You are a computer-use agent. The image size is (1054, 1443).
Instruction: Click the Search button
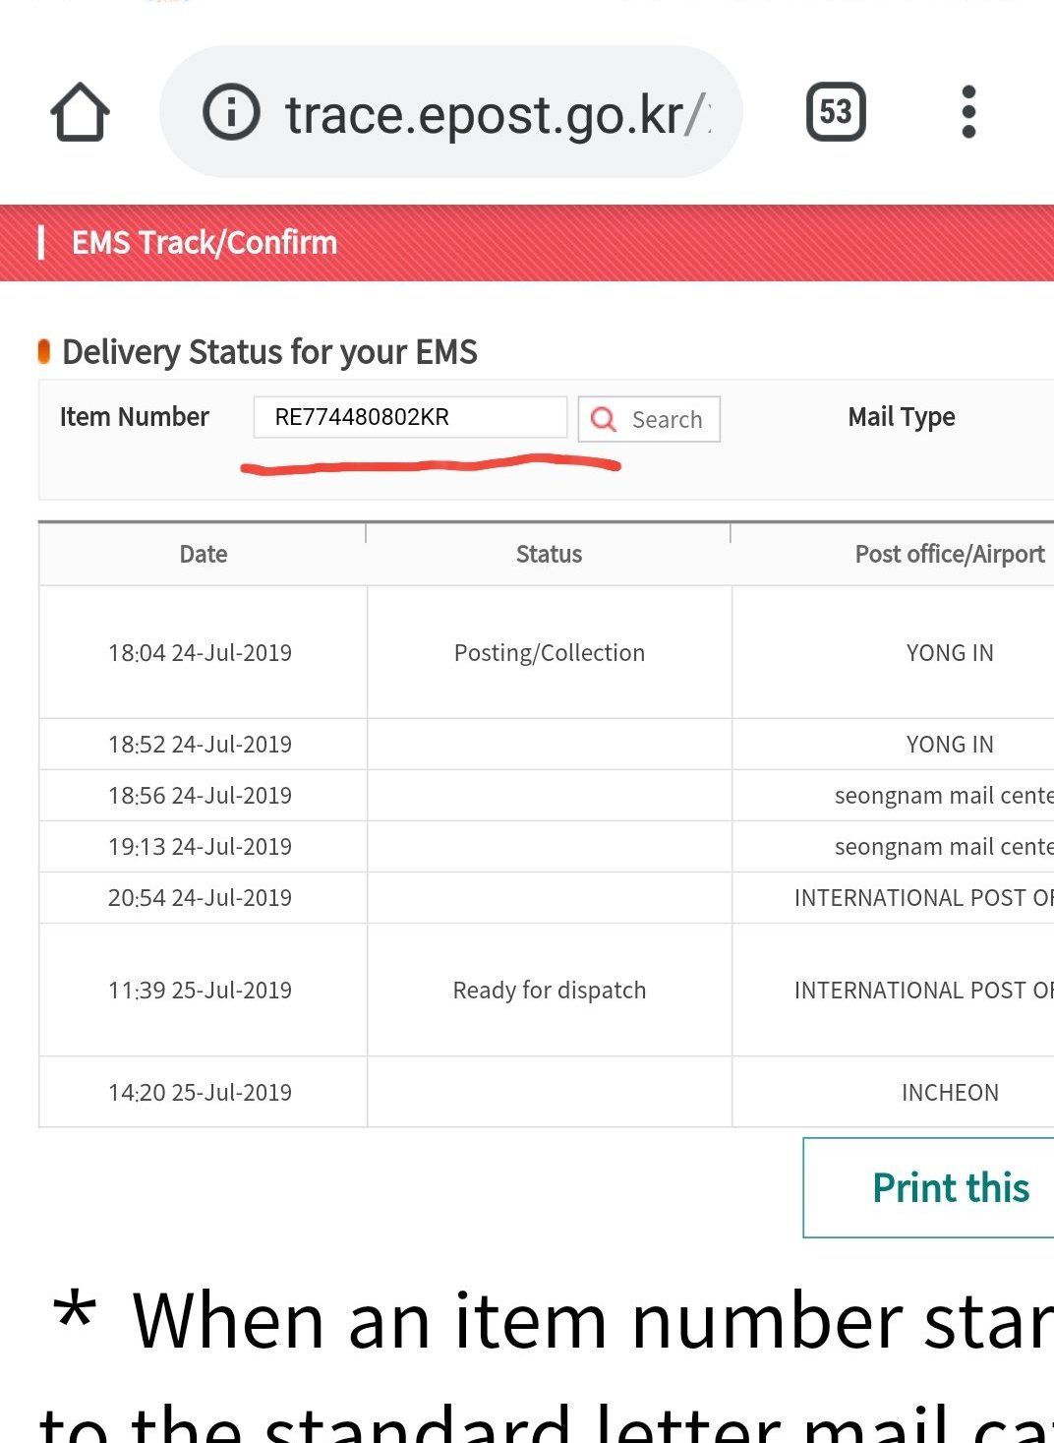[x=649, y=419]
